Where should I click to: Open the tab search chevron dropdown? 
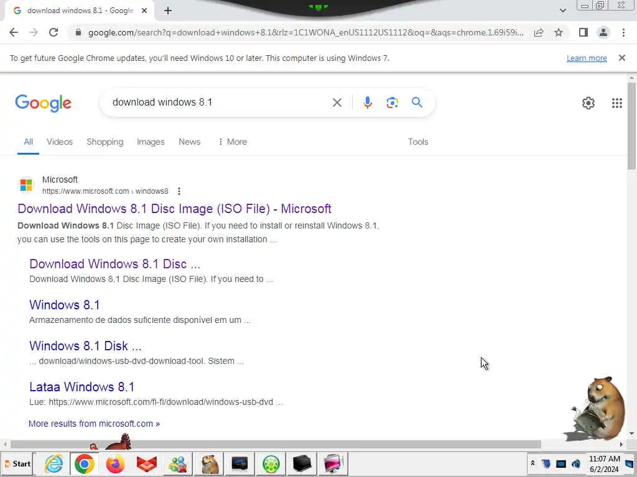(x=562, y=11)
